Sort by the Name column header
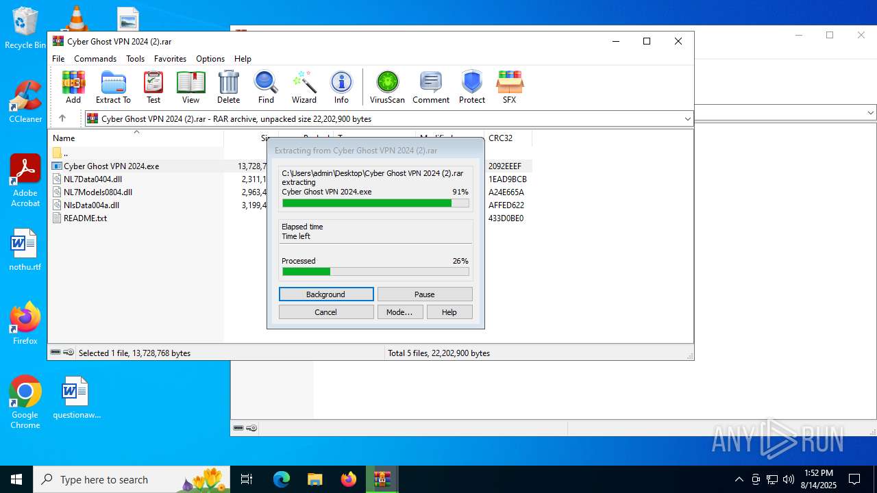This screenshot has height=493, width=877. (136, 138)
